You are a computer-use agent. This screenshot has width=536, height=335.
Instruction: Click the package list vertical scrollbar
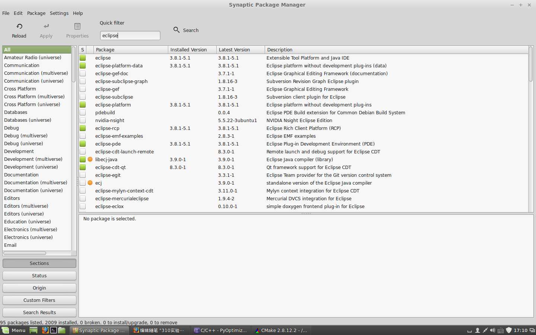531,64
